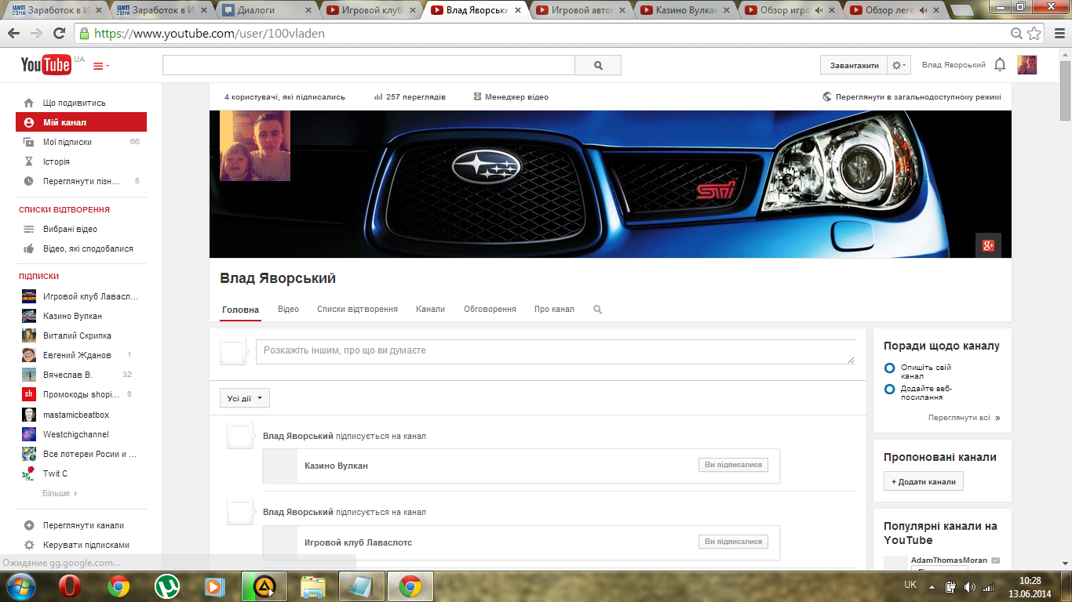Click the browser reload icon
1072x602 pixels.
point(59,34)
